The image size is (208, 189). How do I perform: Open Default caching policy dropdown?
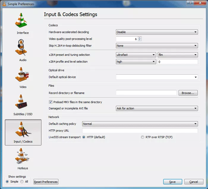click(140, 124)
